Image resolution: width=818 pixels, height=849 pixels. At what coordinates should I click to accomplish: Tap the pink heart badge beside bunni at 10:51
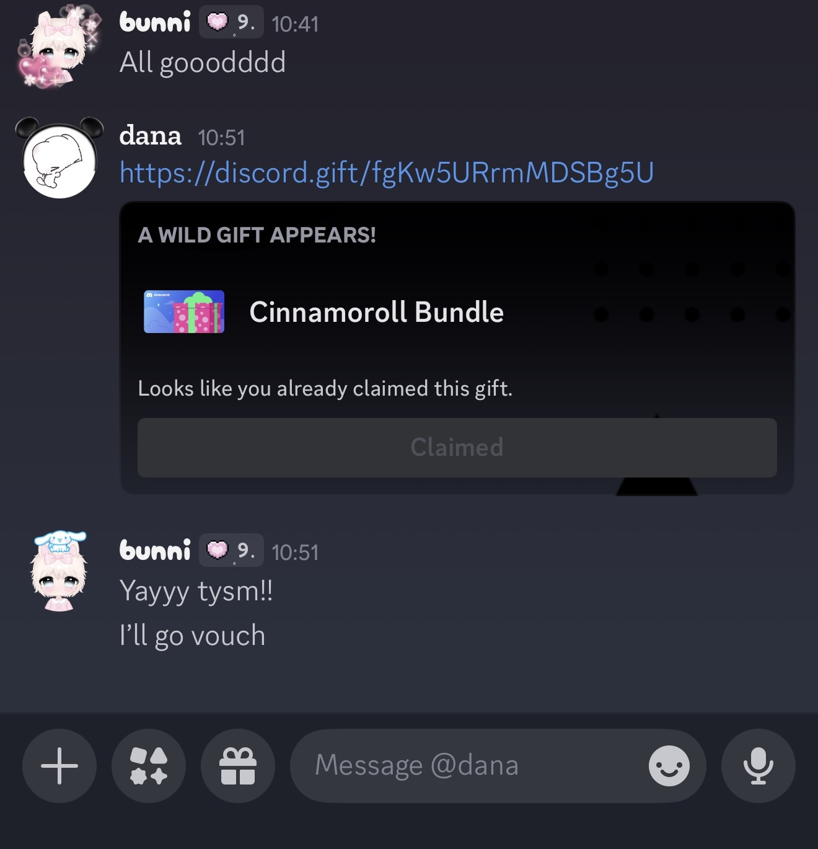tap(218, 550)
